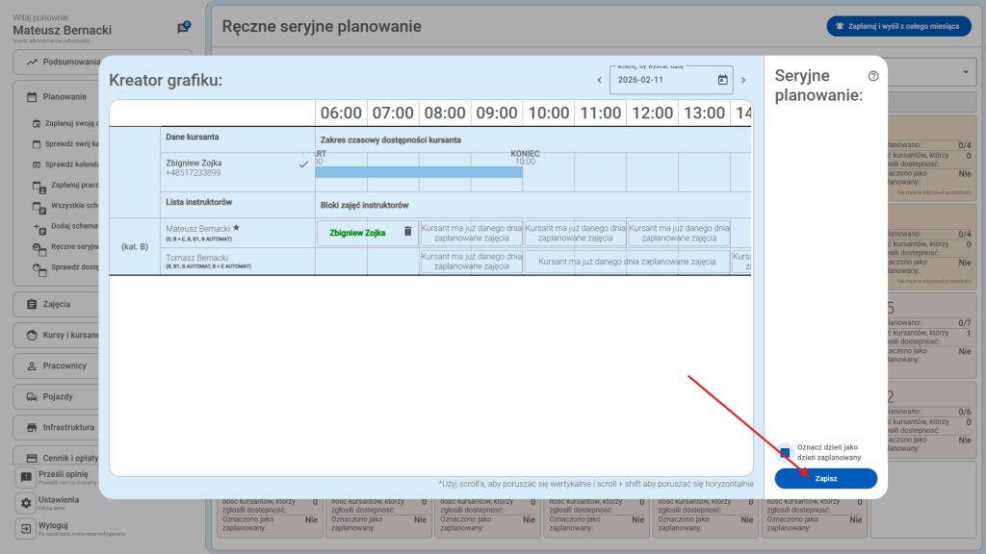
Task: Click 'Zaplanuj i wyślij z całego miesiąca' button
Action: pos(897,27)
